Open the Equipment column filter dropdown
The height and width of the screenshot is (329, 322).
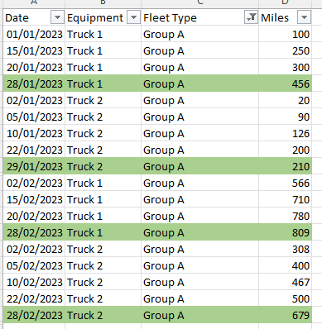pyautogui.click(x=133, y=17)
